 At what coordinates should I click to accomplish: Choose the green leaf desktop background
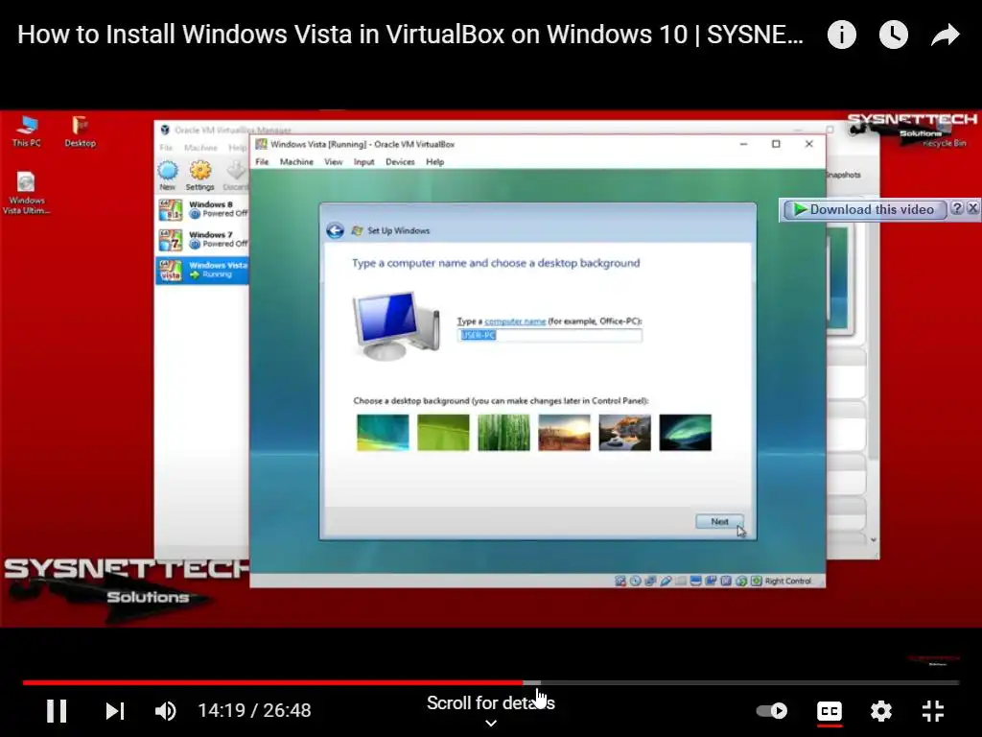pos(443,433)
